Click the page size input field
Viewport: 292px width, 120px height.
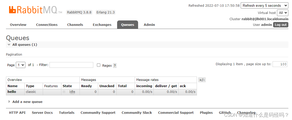coord(280,64)
